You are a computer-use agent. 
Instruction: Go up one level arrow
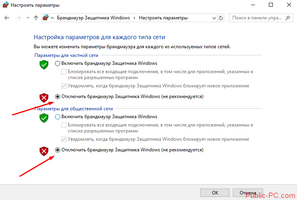tap(36, 18)
